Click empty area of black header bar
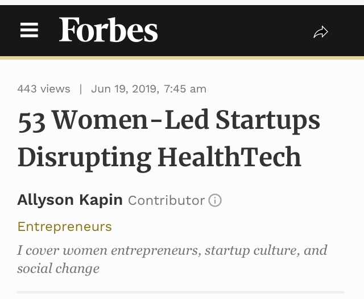 (x=239, y=31)
